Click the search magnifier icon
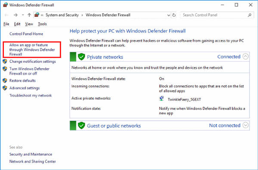258x170 pixels. click(x=249, y=15)
